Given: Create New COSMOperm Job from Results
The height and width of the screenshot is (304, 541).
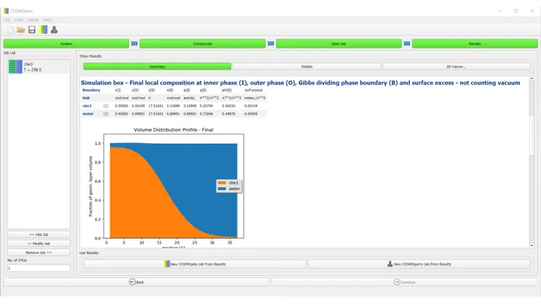Looking at the screenshot, I should coord(419,264).
